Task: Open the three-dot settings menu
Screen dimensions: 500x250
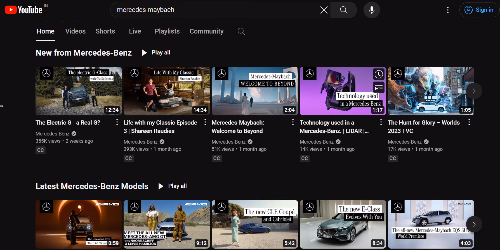Action: (448, 10)
